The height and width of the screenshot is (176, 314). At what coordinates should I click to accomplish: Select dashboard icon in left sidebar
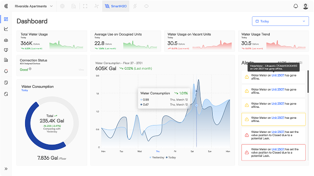pyautogui.click(x=6, y=19)
